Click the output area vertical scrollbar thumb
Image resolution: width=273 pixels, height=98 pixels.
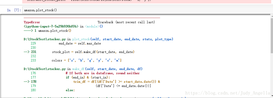272,36
